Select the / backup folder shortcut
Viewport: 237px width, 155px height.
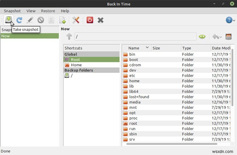[91, 76]
